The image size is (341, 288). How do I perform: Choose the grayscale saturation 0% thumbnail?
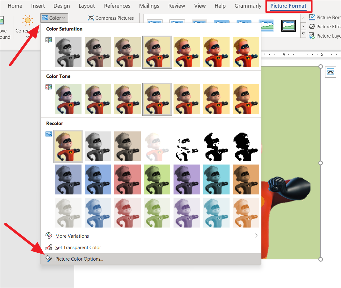point(68,52)
